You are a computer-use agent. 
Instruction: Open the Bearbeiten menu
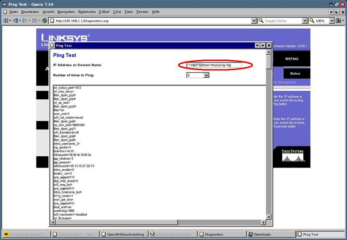30,12
